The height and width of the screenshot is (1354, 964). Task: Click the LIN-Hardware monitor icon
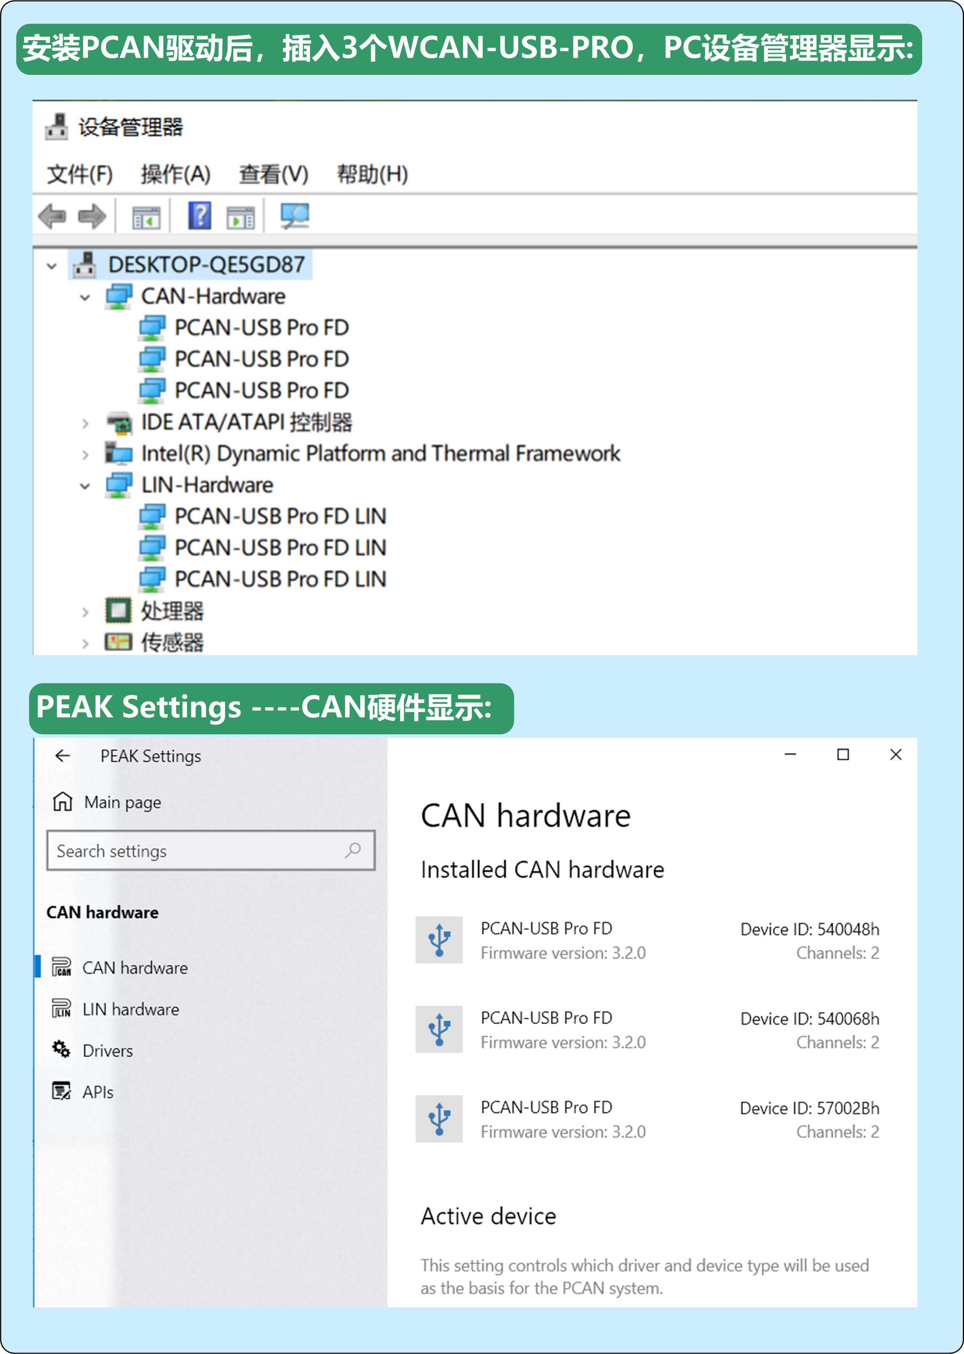(119, 485)
